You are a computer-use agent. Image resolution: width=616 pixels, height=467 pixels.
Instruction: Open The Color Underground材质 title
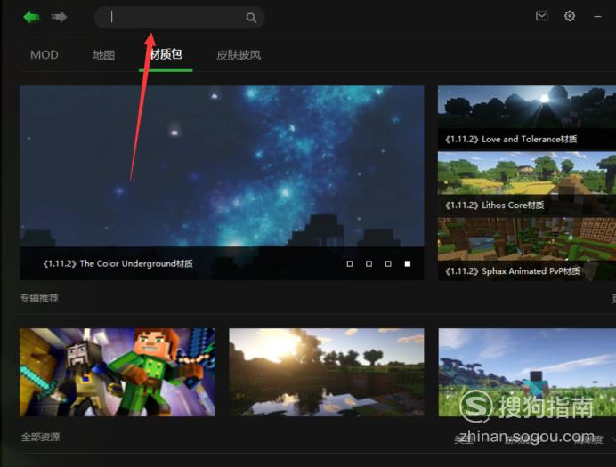[118, 263]
